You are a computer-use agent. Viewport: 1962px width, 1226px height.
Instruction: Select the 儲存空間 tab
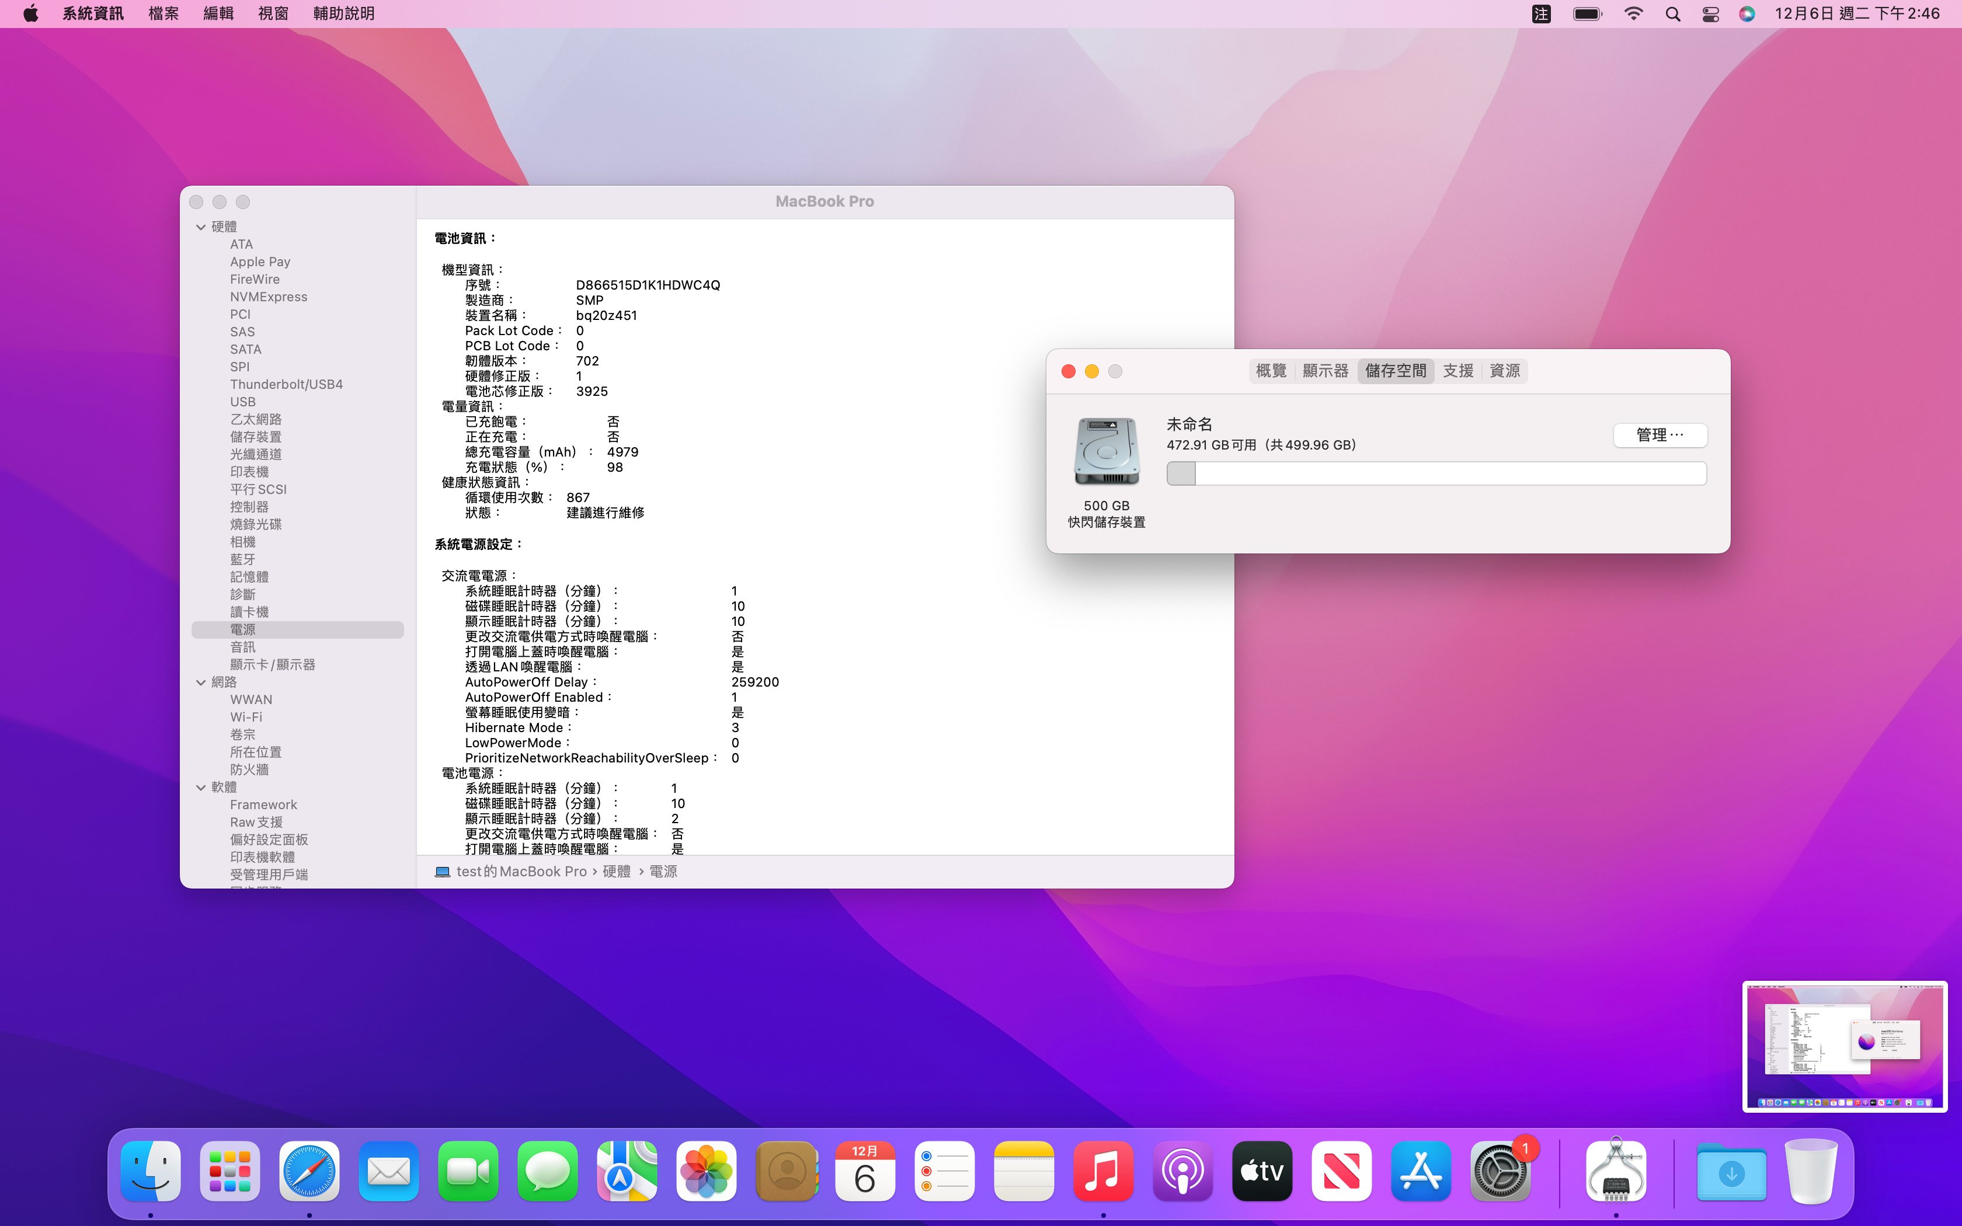1395,371
